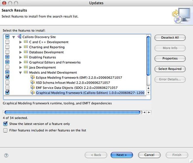Screen dimensions: 193x163
Task: Click the Error Details... button
Action: click(170, 79)
